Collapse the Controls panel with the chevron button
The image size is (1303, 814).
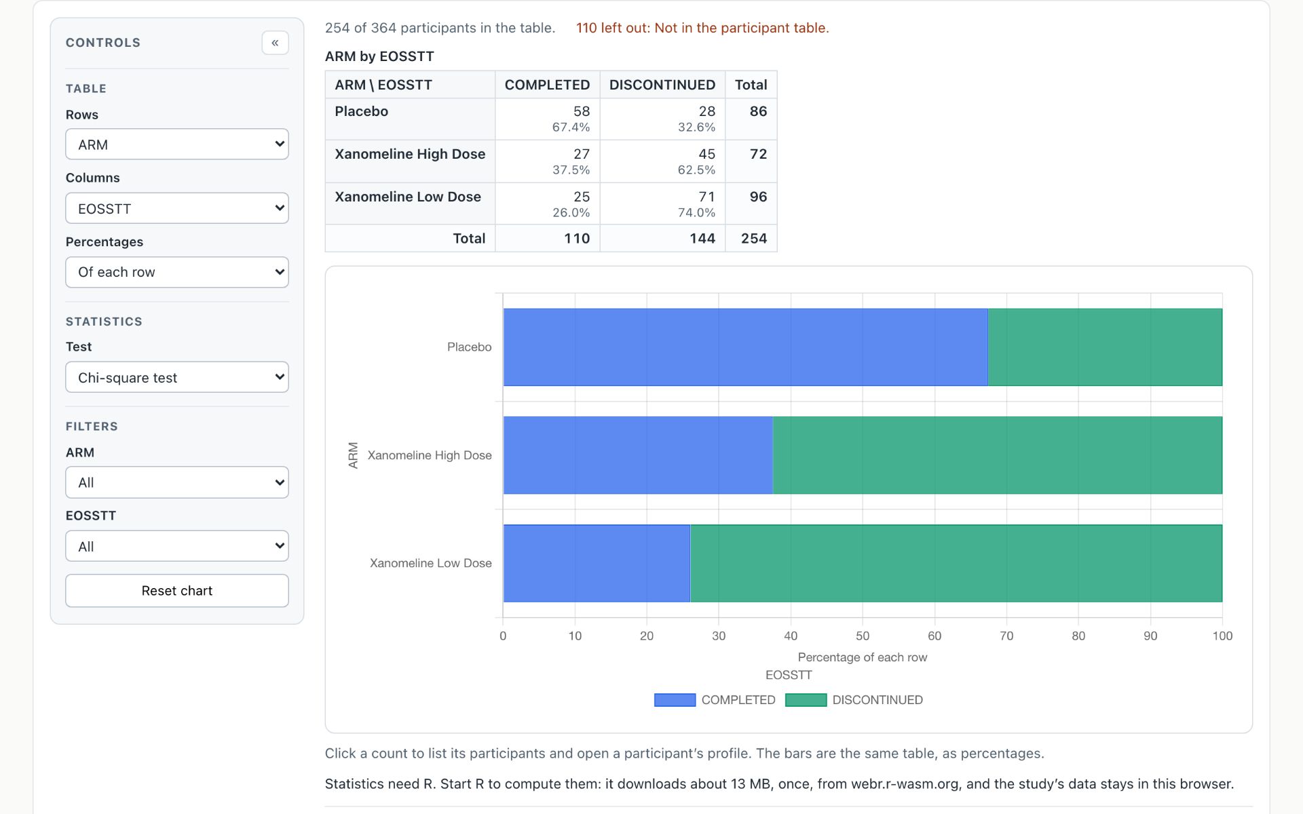coord(275,43)
